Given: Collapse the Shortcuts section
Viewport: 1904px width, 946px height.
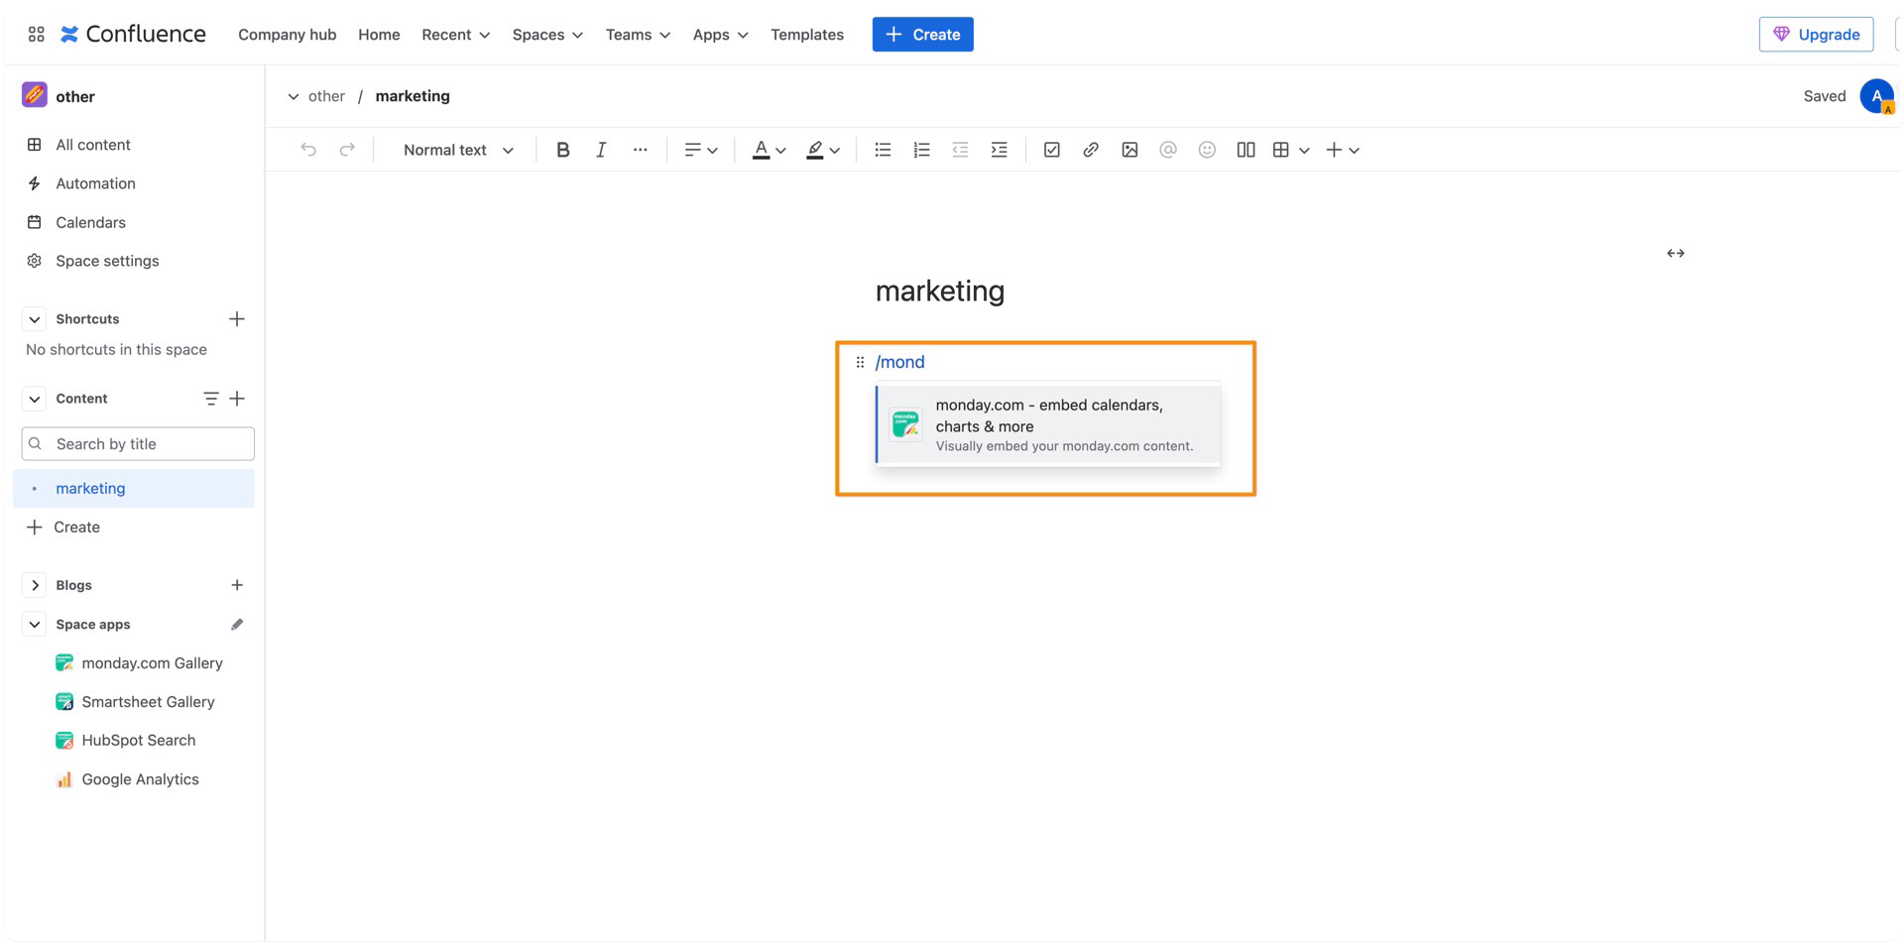Looking at the screenshot, I should tap(34, 319).
